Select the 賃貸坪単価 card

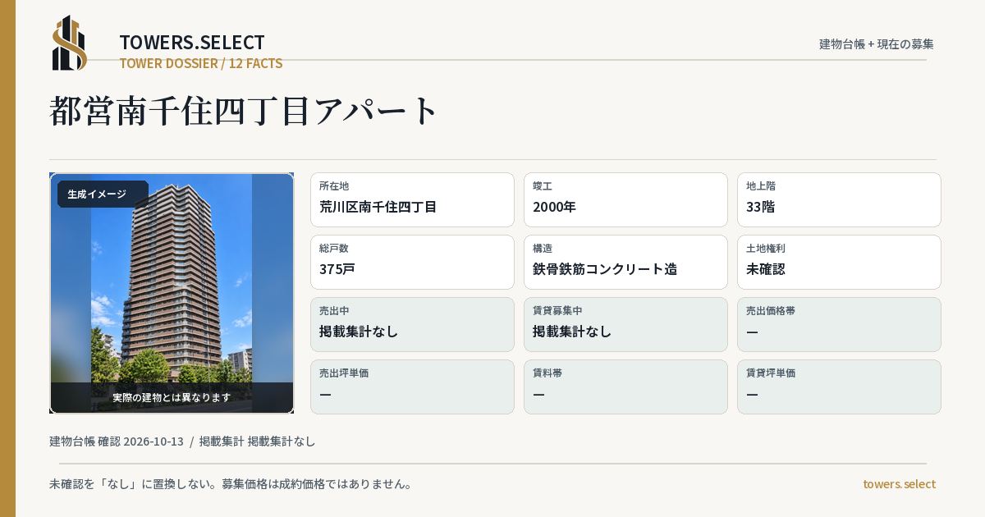point(839,387)
